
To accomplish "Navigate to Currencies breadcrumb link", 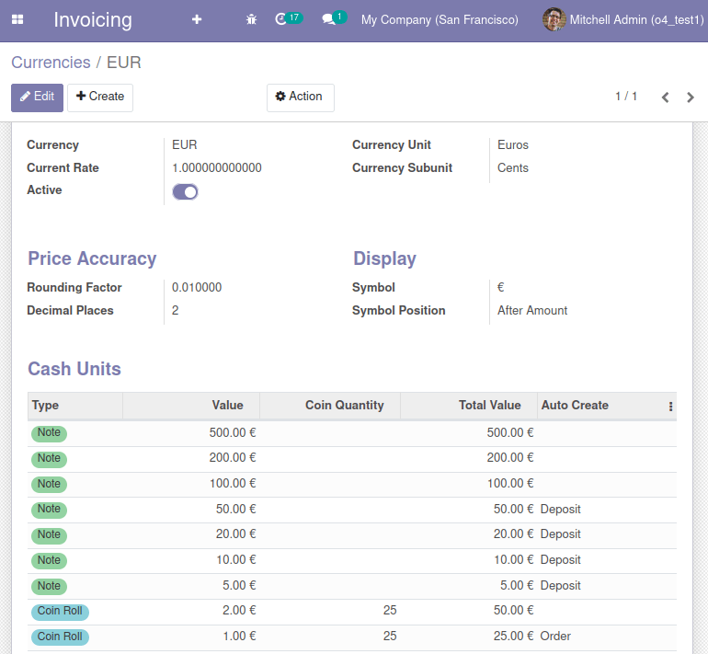I will click(51, 63).
